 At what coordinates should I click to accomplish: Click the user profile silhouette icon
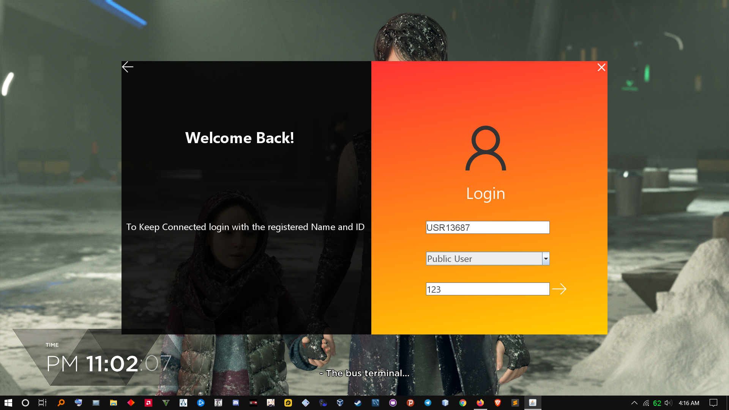pyautogui.click(x=486, y=148)
